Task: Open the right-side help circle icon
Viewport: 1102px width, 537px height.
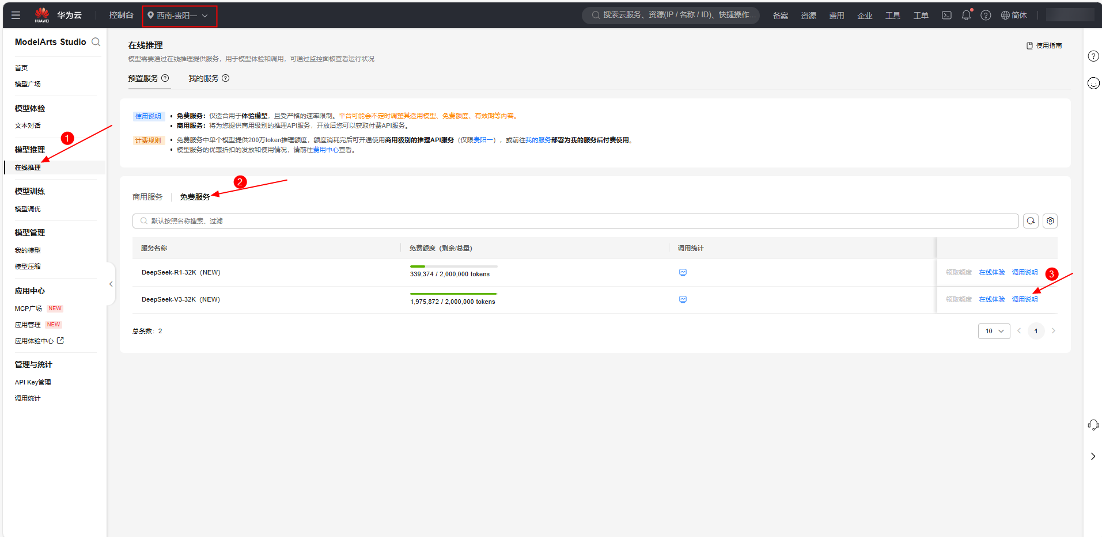Action: point(1093,56)
